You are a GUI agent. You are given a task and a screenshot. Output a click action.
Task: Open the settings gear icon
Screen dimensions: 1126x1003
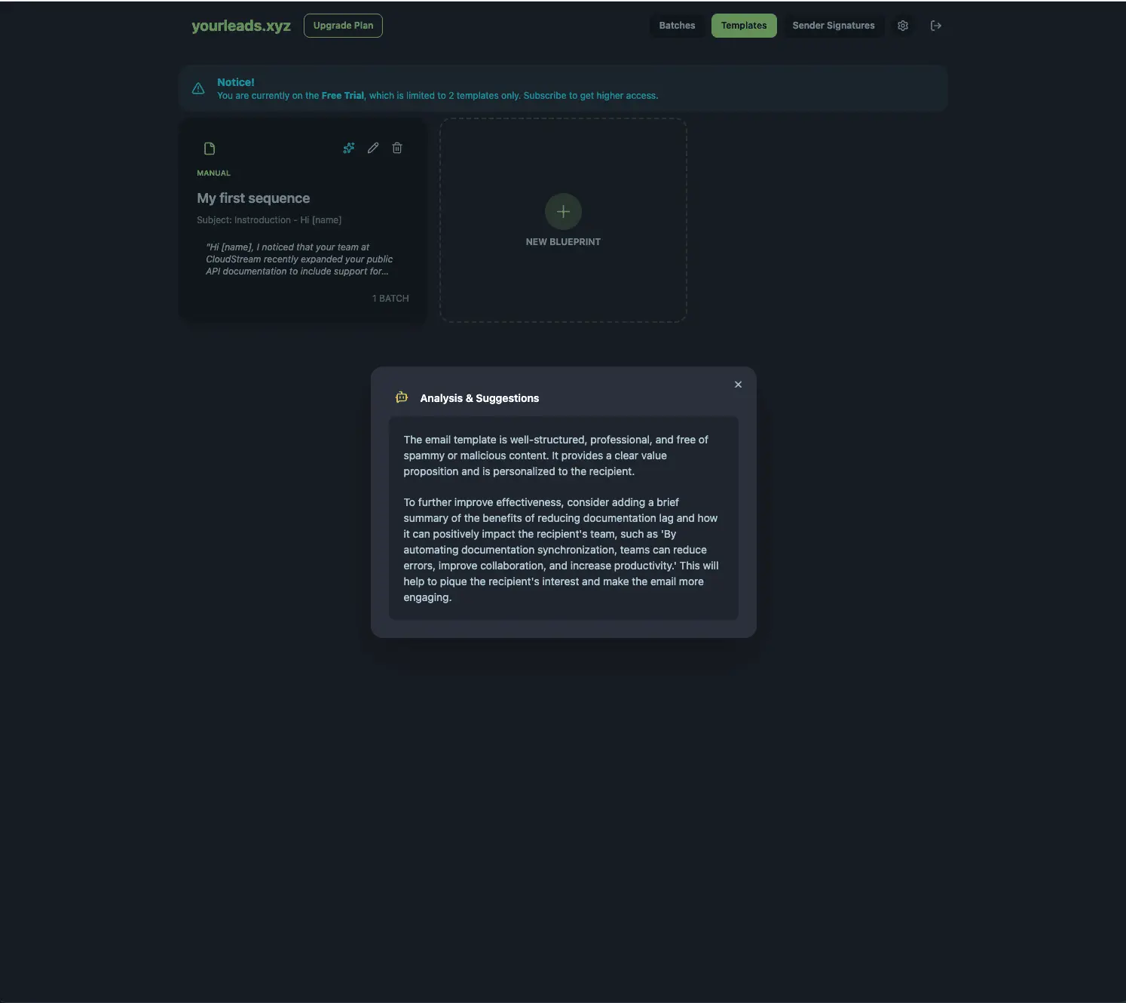pos(903,26)
